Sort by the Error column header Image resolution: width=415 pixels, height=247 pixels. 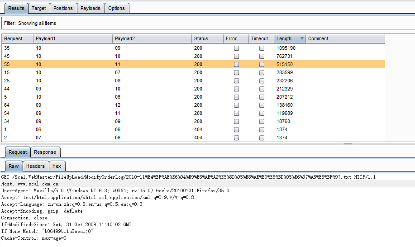(x=236, y=38)
